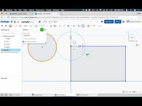Click the highlighted active toolbar tool
Screen dimensions: 142x106
(x=83, y=26)
